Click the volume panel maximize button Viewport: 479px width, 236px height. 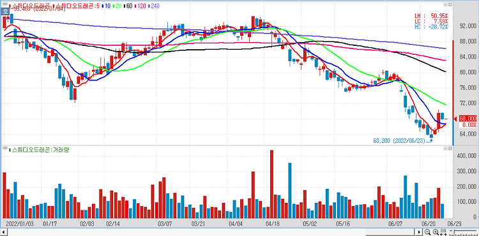pyautogui.click(x=450, y=148)
